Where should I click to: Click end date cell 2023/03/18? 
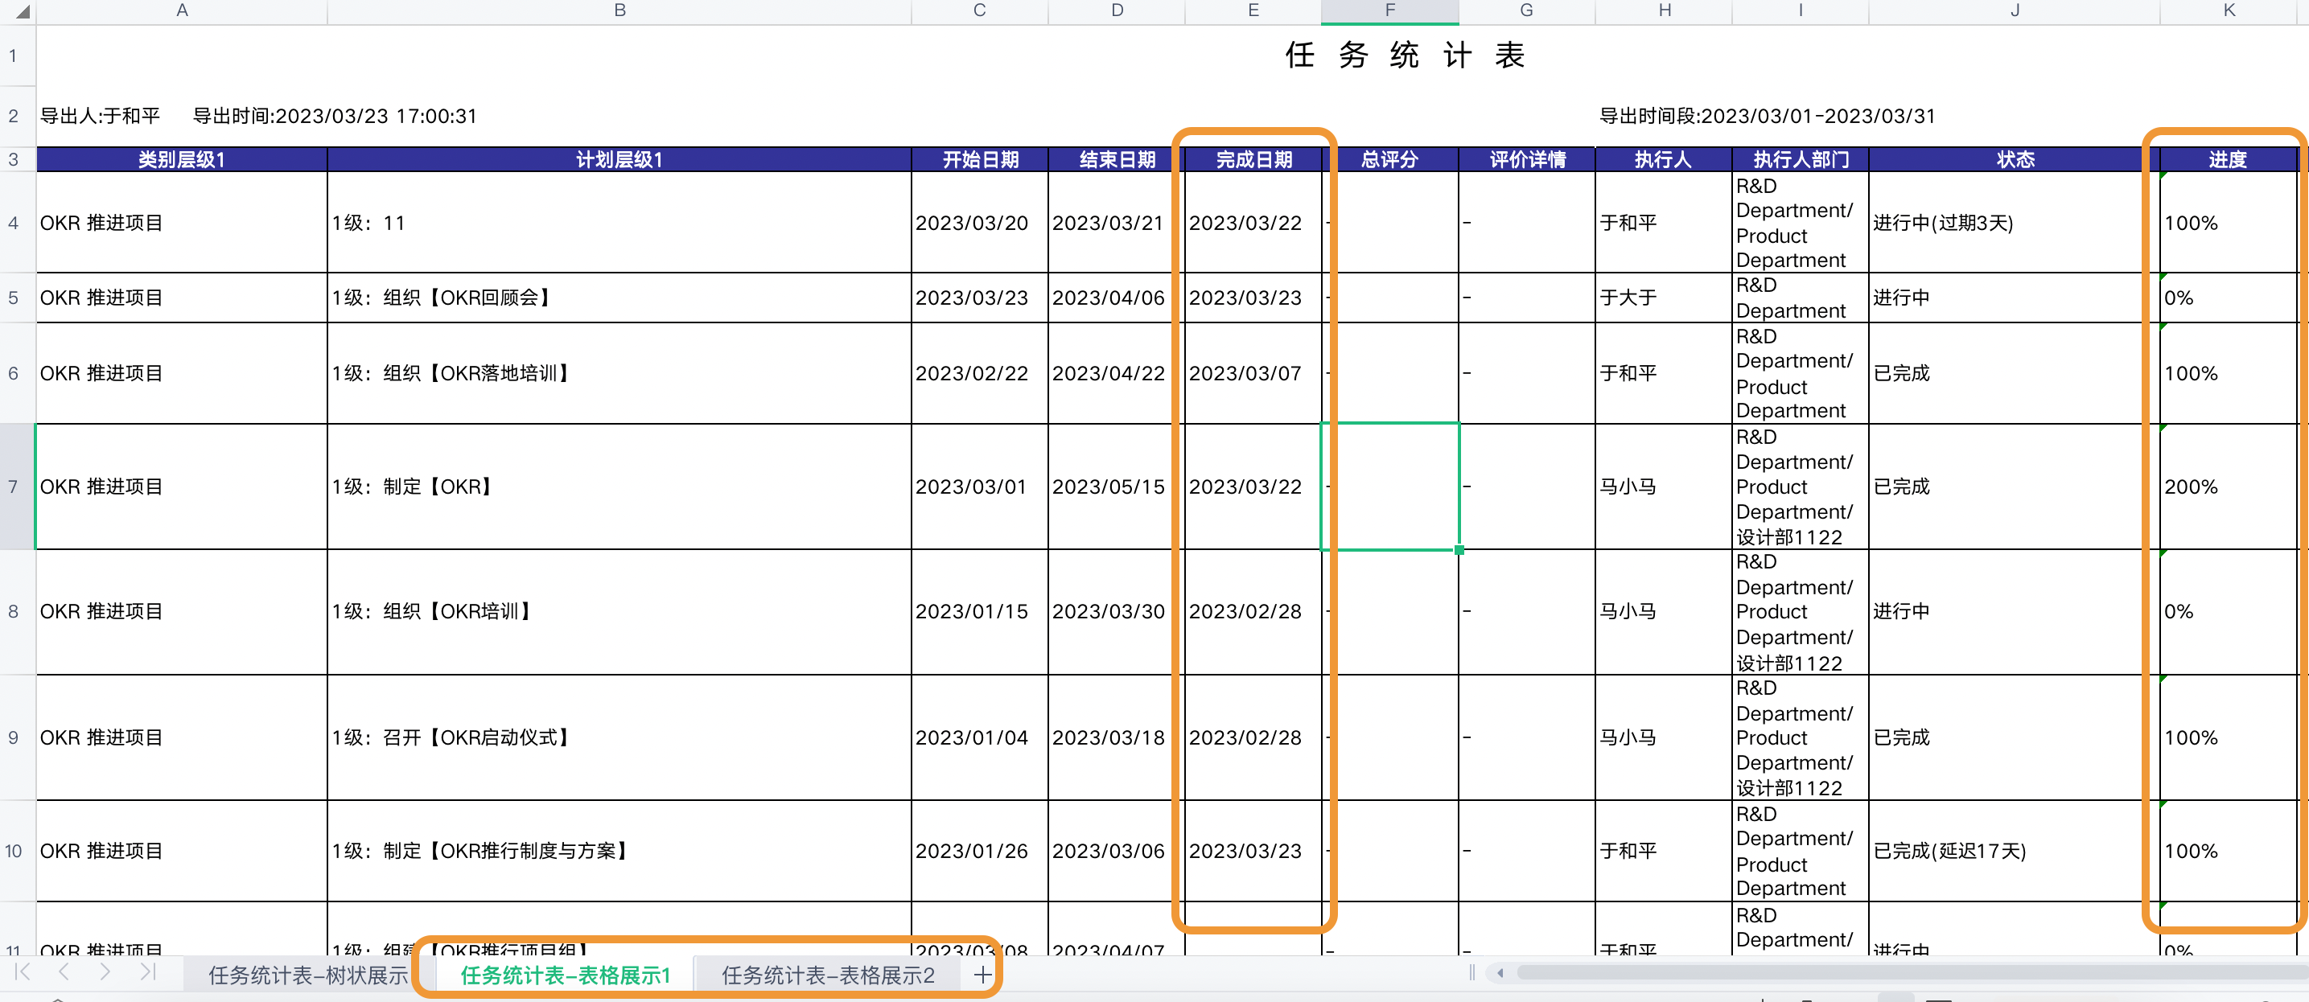tap(1117, 737)
